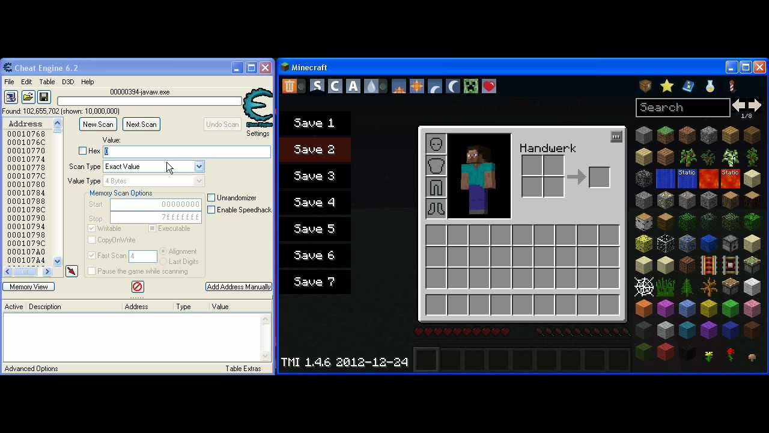Toggle the Writable checkbox
This screenshot has height=433, width=769.
pos(92,229)
